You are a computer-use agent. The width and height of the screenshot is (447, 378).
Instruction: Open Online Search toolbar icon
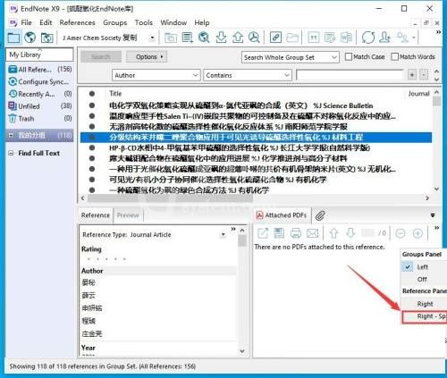click(204, 38)
